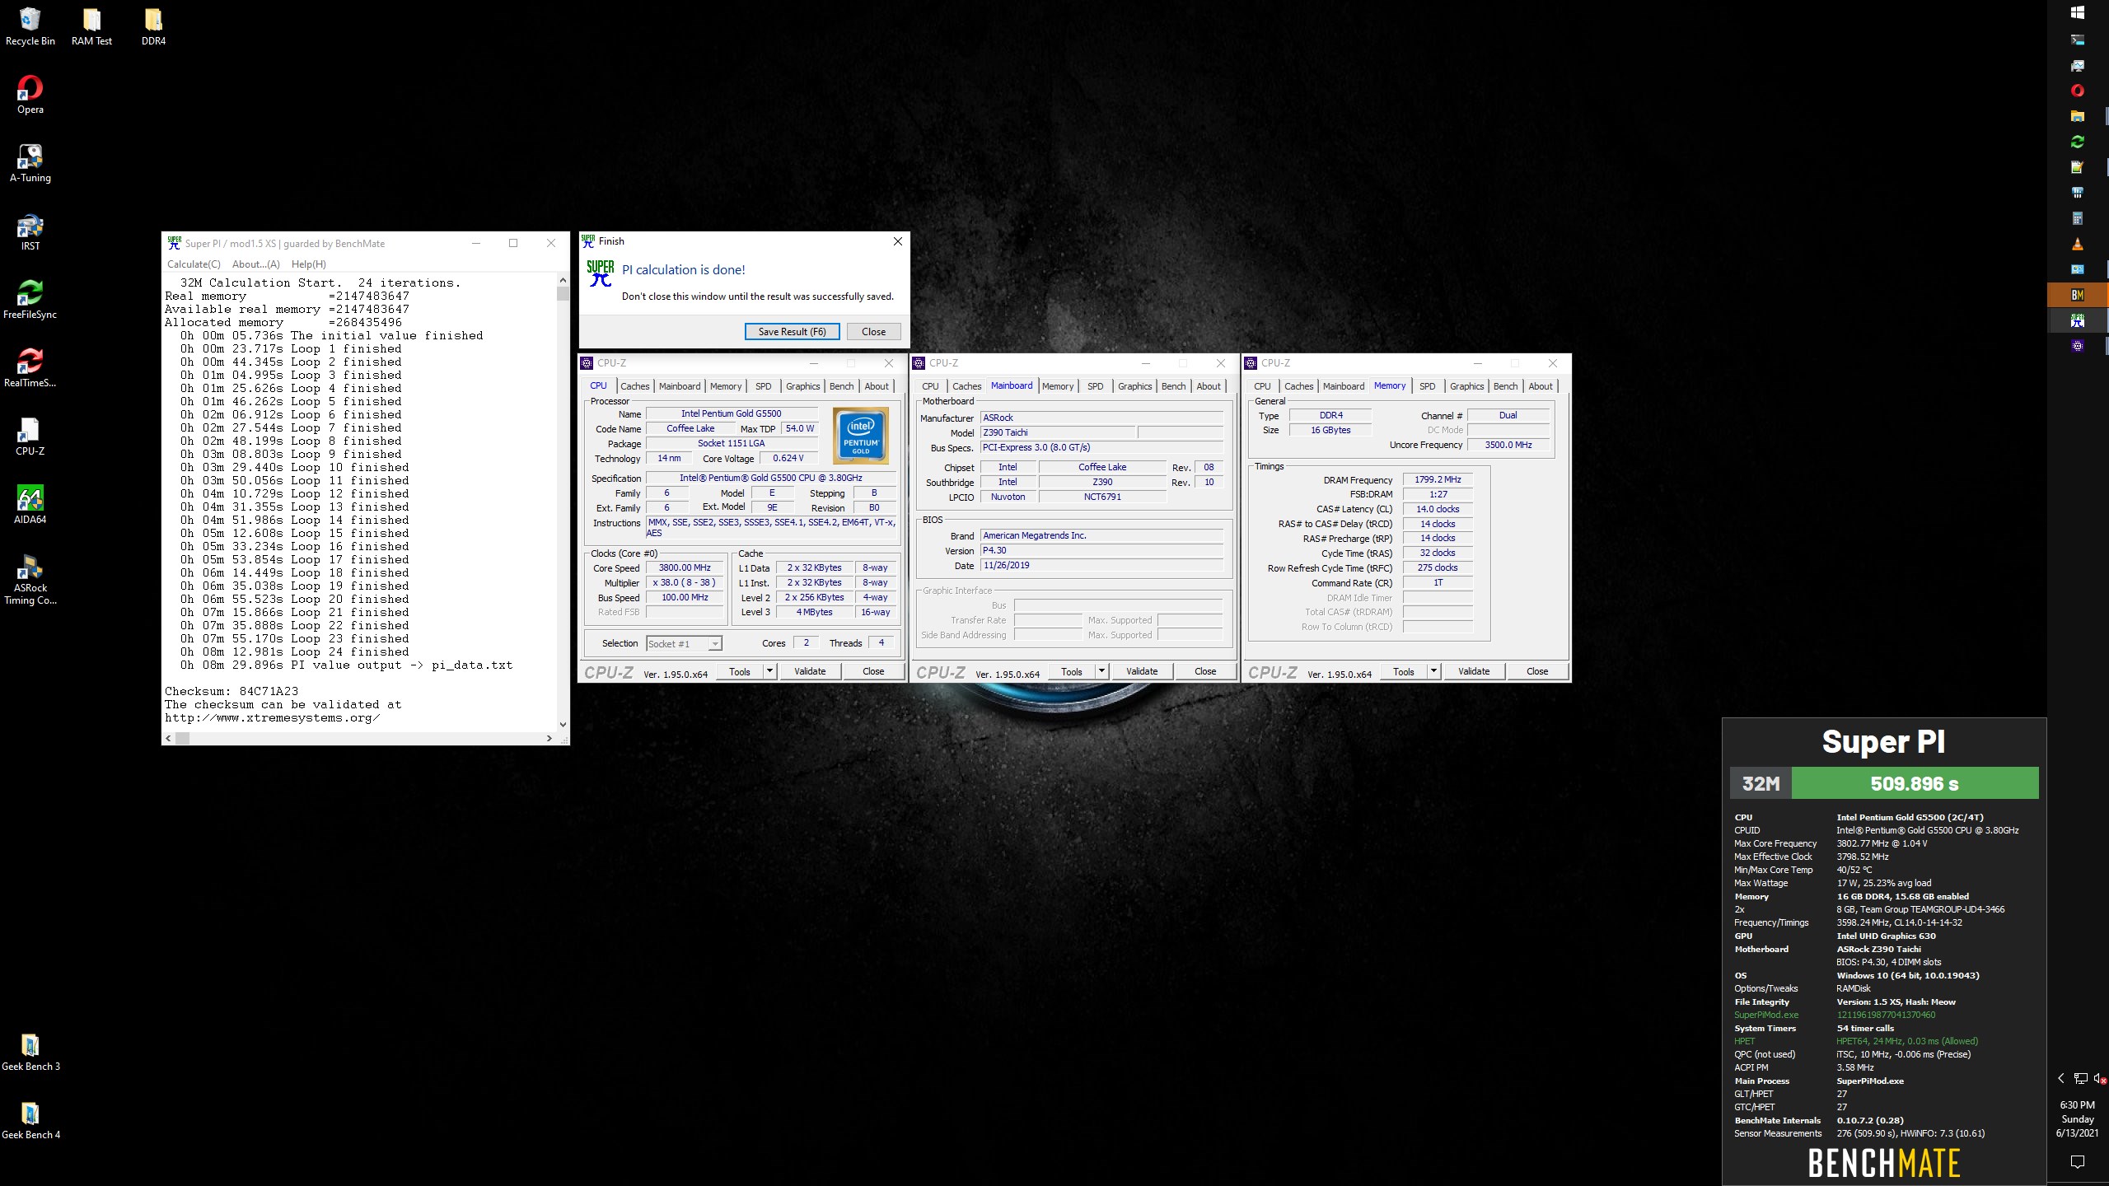Open the Help(H) menu in Super PI
Screen dimensions: 2109x1186
[309, 264]
